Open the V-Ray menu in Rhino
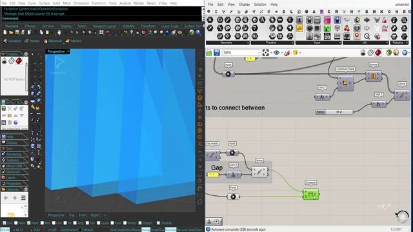The width and height of the screenshot is (413, 232). click(163, 3)
